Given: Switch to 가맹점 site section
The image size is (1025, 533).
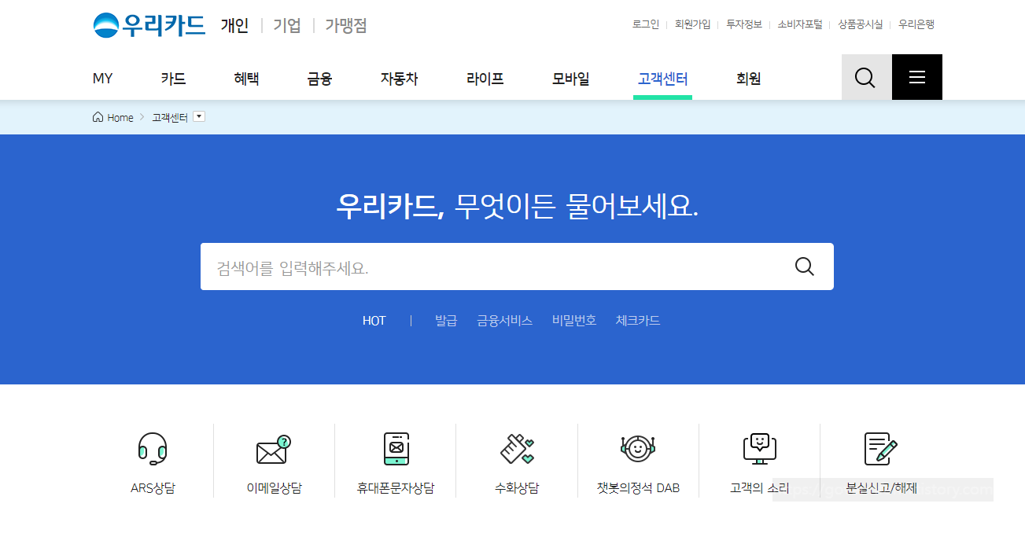Looking at the screenshot, I should pyautogui.click(x=346, y=25).
